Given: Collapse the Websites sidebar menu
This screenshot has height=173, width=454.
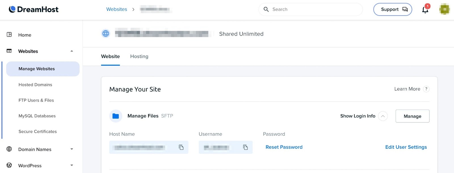Looking at the screenshot, I should coord(72,51).
